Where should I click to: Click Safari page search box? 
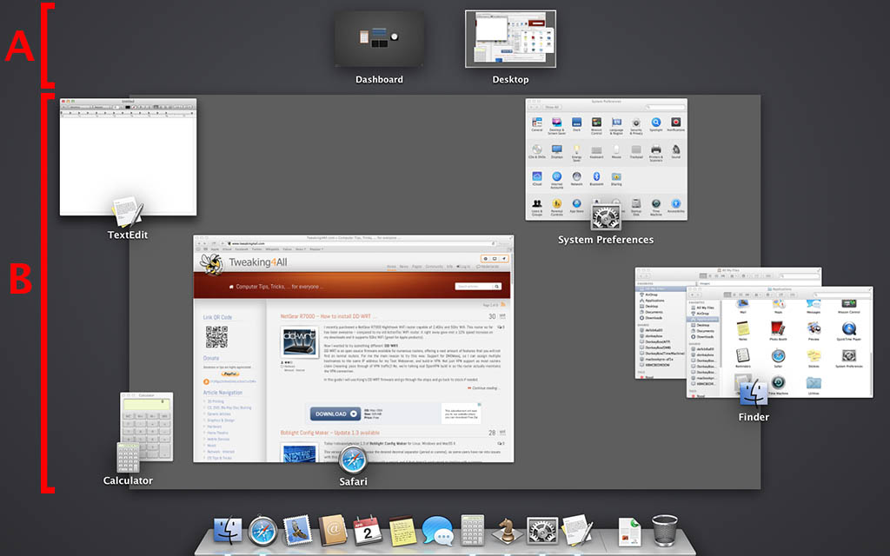(478, 287)
